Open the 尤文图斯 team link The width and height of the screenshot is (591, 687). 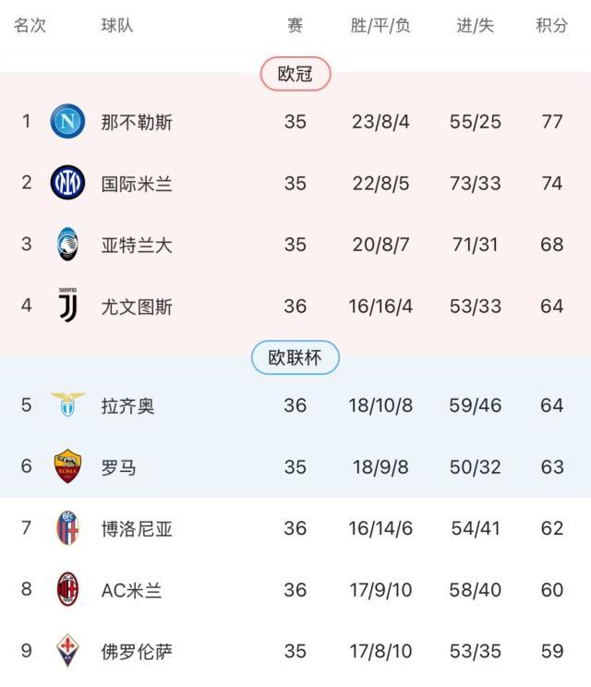[137, 307]
